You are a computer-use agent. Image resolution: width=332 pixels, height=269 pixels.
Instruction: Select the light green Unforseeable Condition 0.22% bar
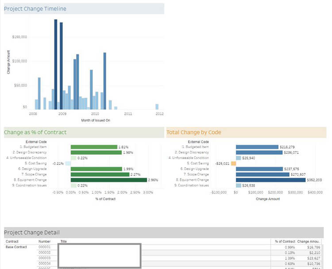click(x=73, y=158)
